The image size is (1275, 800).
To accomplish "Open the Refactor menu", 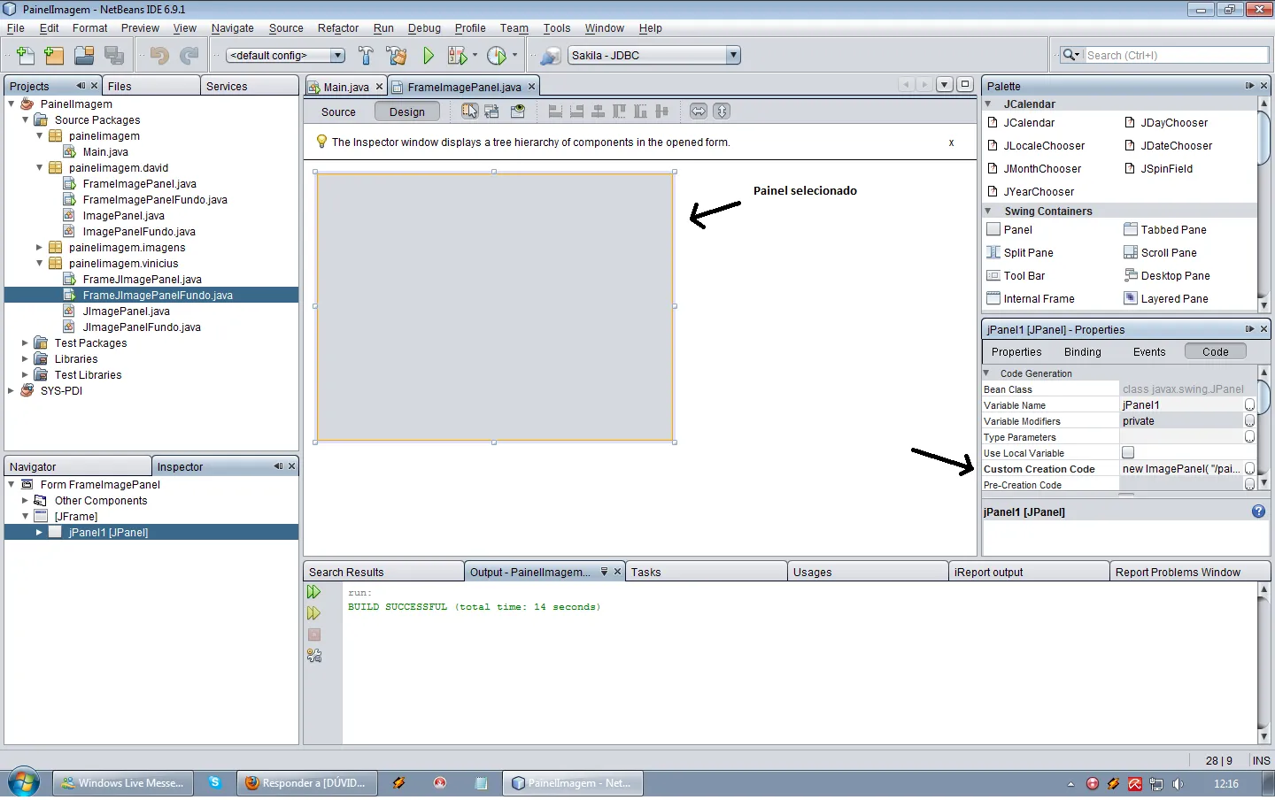I will click(x=337, y=28).
